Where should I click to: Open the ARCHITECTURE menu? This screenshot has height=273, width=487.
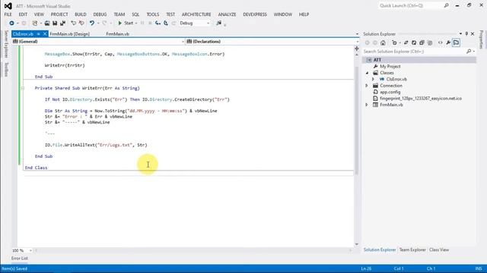(x=196, y=14)
